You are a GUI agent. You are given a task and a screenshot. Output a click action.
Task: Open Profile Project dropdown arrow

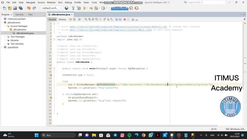pyautogui.click(x=107, y=8)
